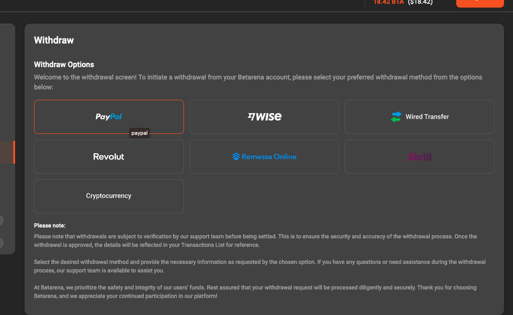Image resolution: width=513 pixels, height=315 pixels.
Task: Select the PayPal withdrawal card
Action: point(109,116)
